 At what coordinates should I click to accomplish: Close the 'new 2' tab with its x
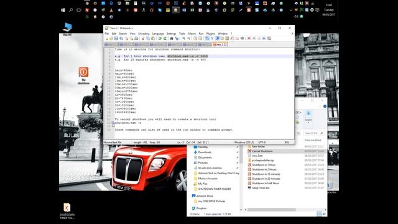[x=225, y=44]
